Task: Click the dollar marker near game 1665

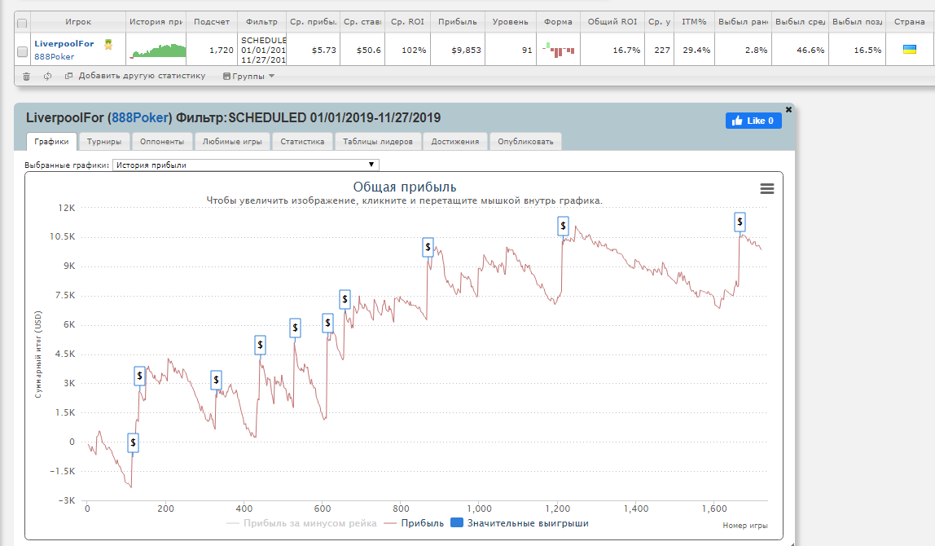Action: point(740,222)
